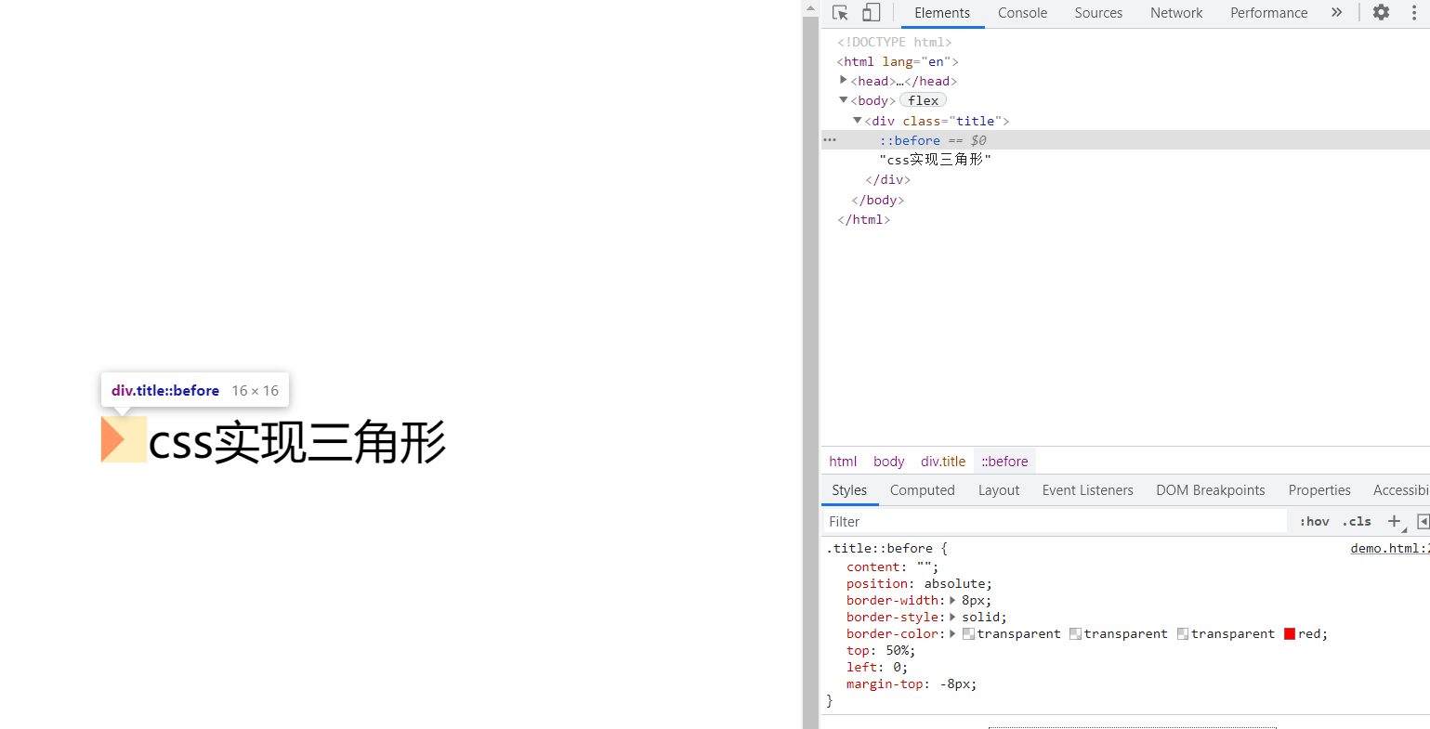Expand border-color shorthand triangle
The image size is (1430, 729).
[952, 634]
